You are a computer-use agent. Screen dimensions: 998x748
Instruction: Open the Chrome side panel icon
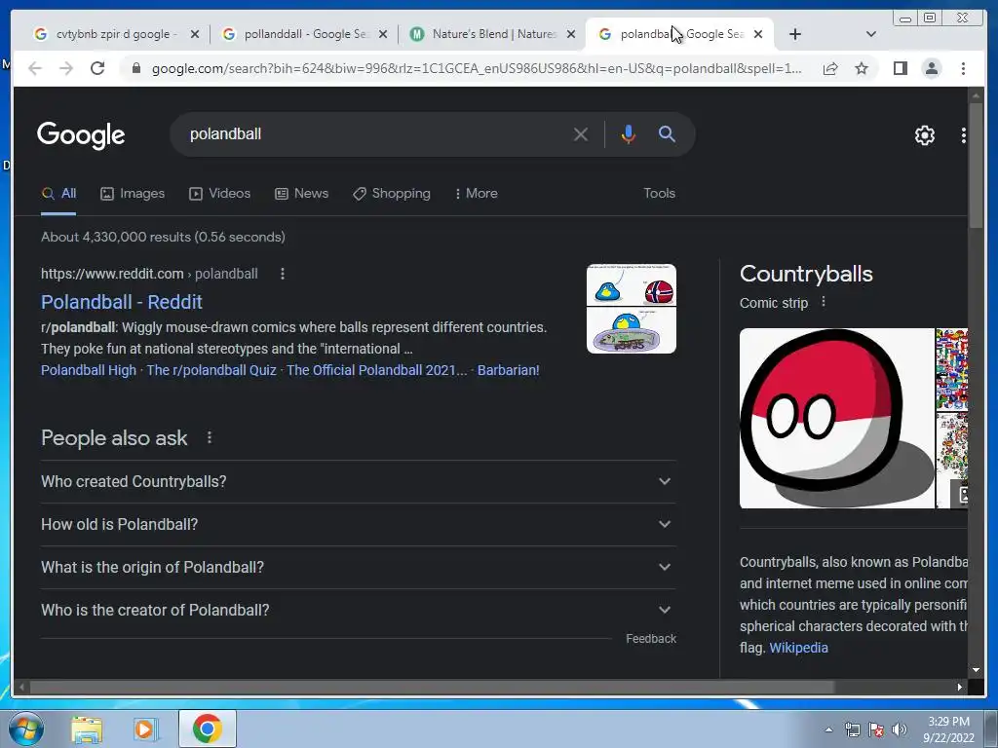click(x=900, y=68)
